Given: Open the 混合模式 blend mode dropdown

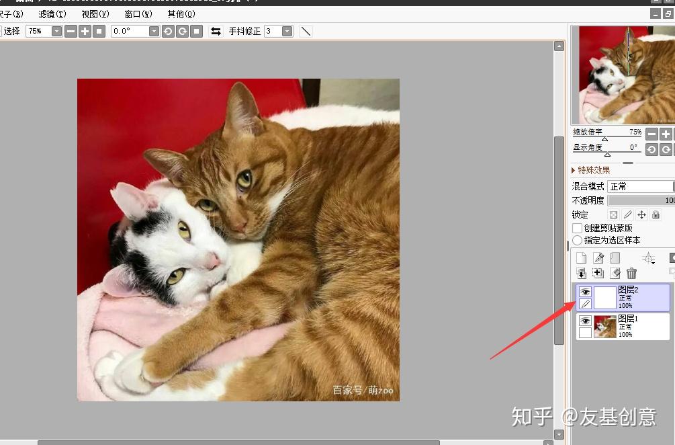Looking at the screenshot, I should click(x=641, y=186).
